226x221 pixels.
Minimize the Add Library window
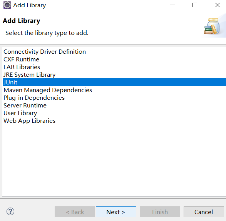(x=172, y=5)
